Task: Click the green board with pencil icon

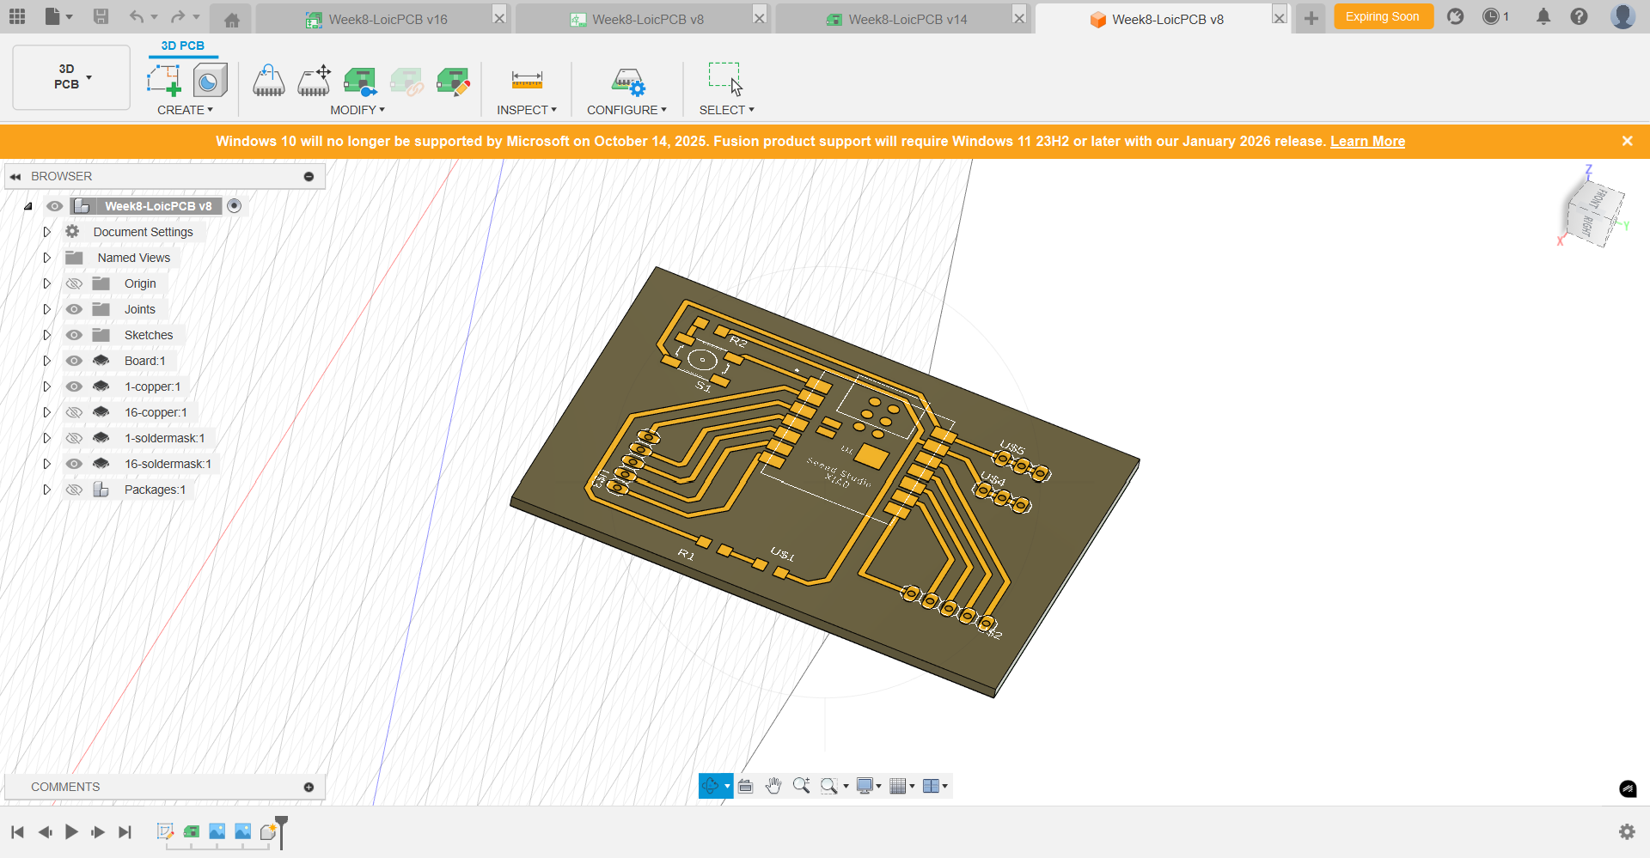Action: point(453,82)
